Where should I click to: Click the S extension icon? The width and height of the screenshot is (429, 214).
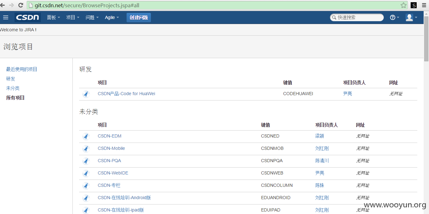[x=413, y=5]
